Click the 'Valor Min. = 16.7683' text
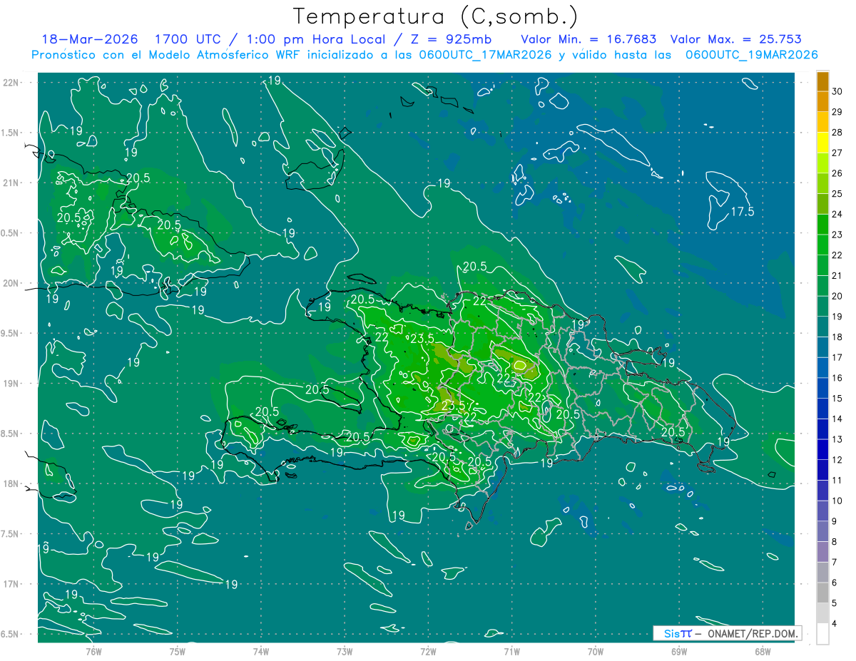856x661 pixels. (589, 39)
